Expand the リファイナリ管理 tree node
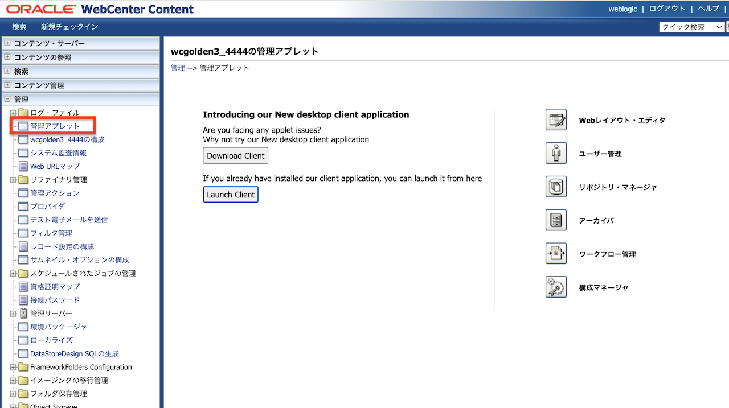Image resolution: width=729 pixels, height=408 pixels. point(13,180)
